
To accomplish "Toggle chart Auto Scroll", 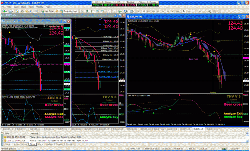I will point(108,11).
